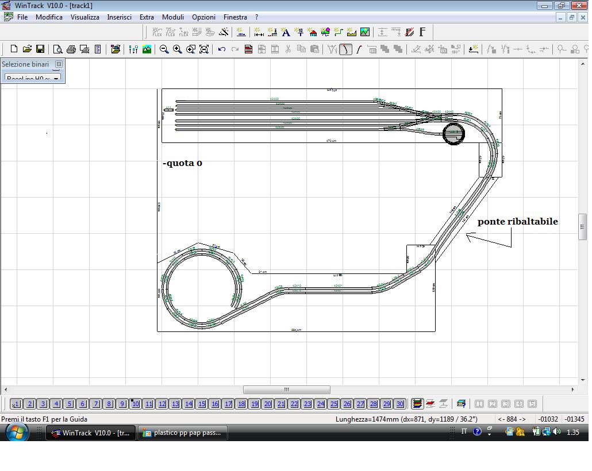Viewport: 592px width, 471px height.
Task: Open the Inserisci menu
Action: click(120, 17)
